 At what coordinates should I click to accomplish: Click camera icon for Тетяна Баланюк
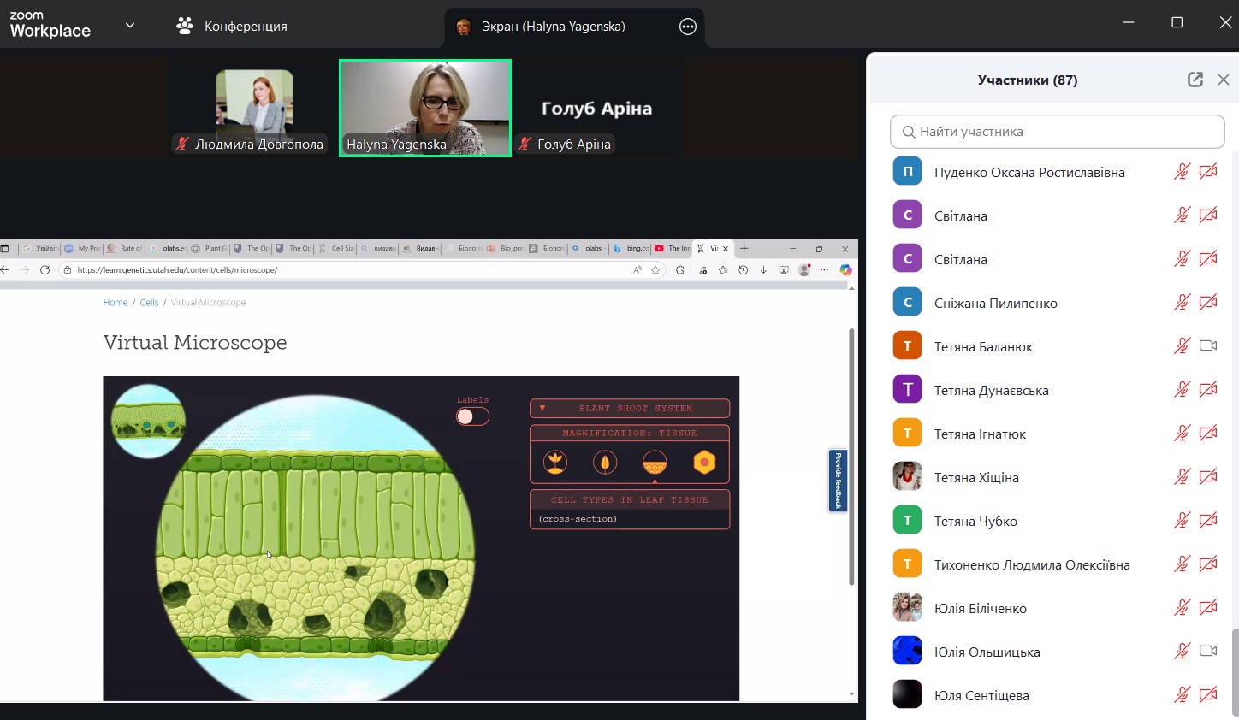(1208, 346)
